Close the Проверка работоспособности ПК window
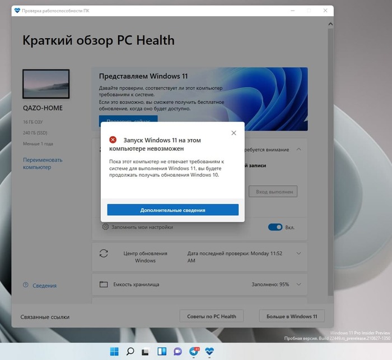Image resolution: width=392 pixels, height=360 pixels. [325, 11]
